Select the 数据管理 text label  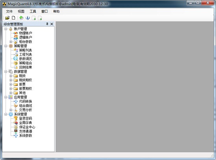20,71
